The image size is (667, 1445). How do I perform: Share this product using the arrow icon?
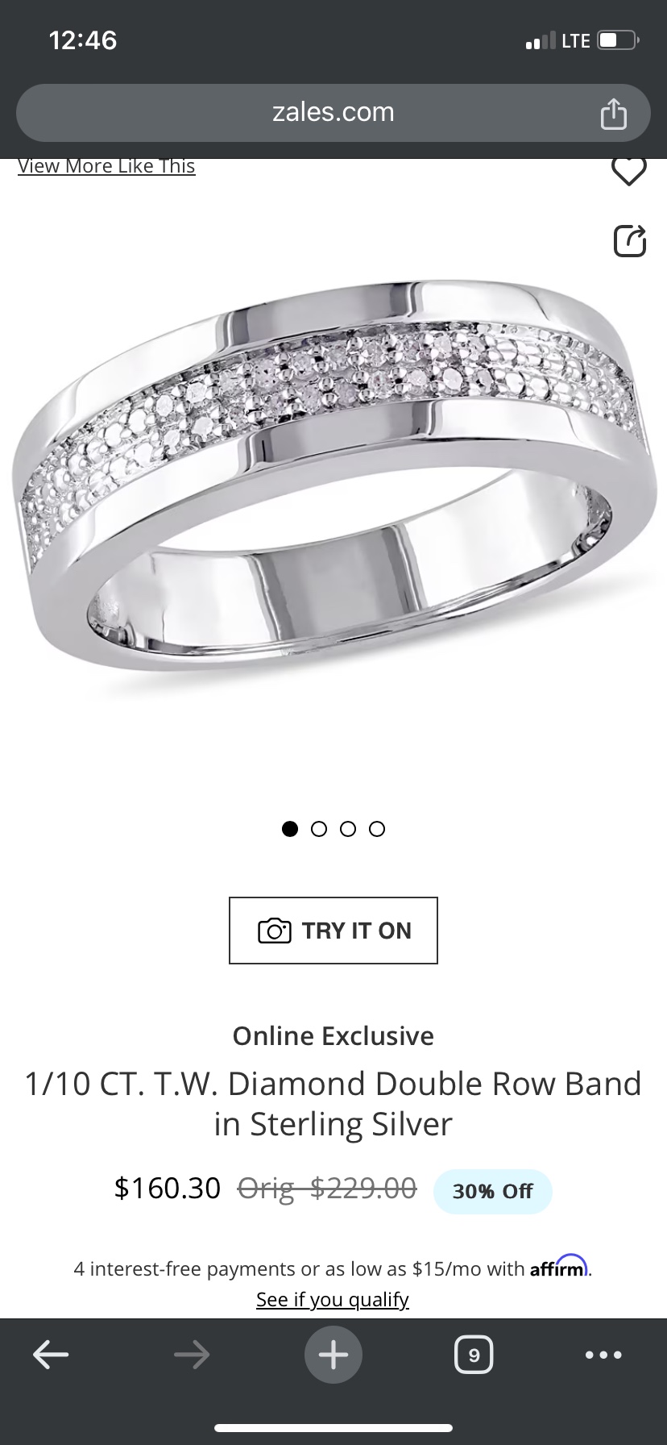[630, 240]
